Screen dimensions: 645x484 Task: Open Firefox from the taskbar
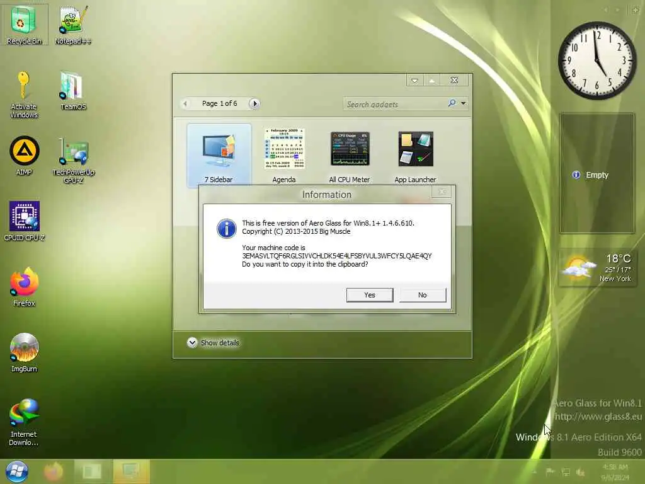pyautogui.click(x=54, y=471)
